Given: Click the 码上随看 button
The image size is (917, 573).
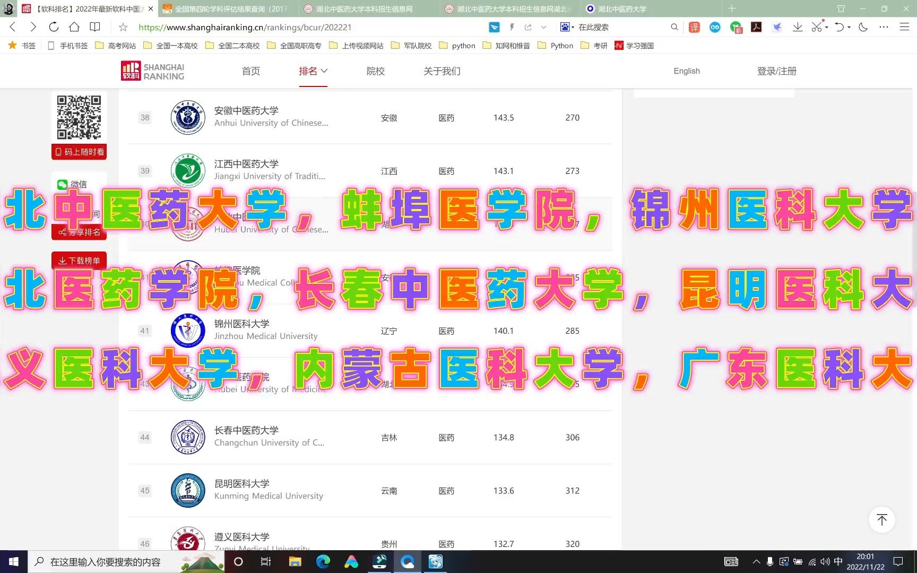Looking at the screenshot, I should 79,152.
